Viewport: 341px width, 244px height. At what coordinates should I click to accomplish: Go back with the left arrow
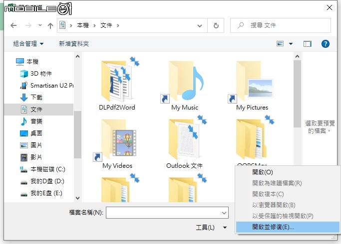[13, 25]
